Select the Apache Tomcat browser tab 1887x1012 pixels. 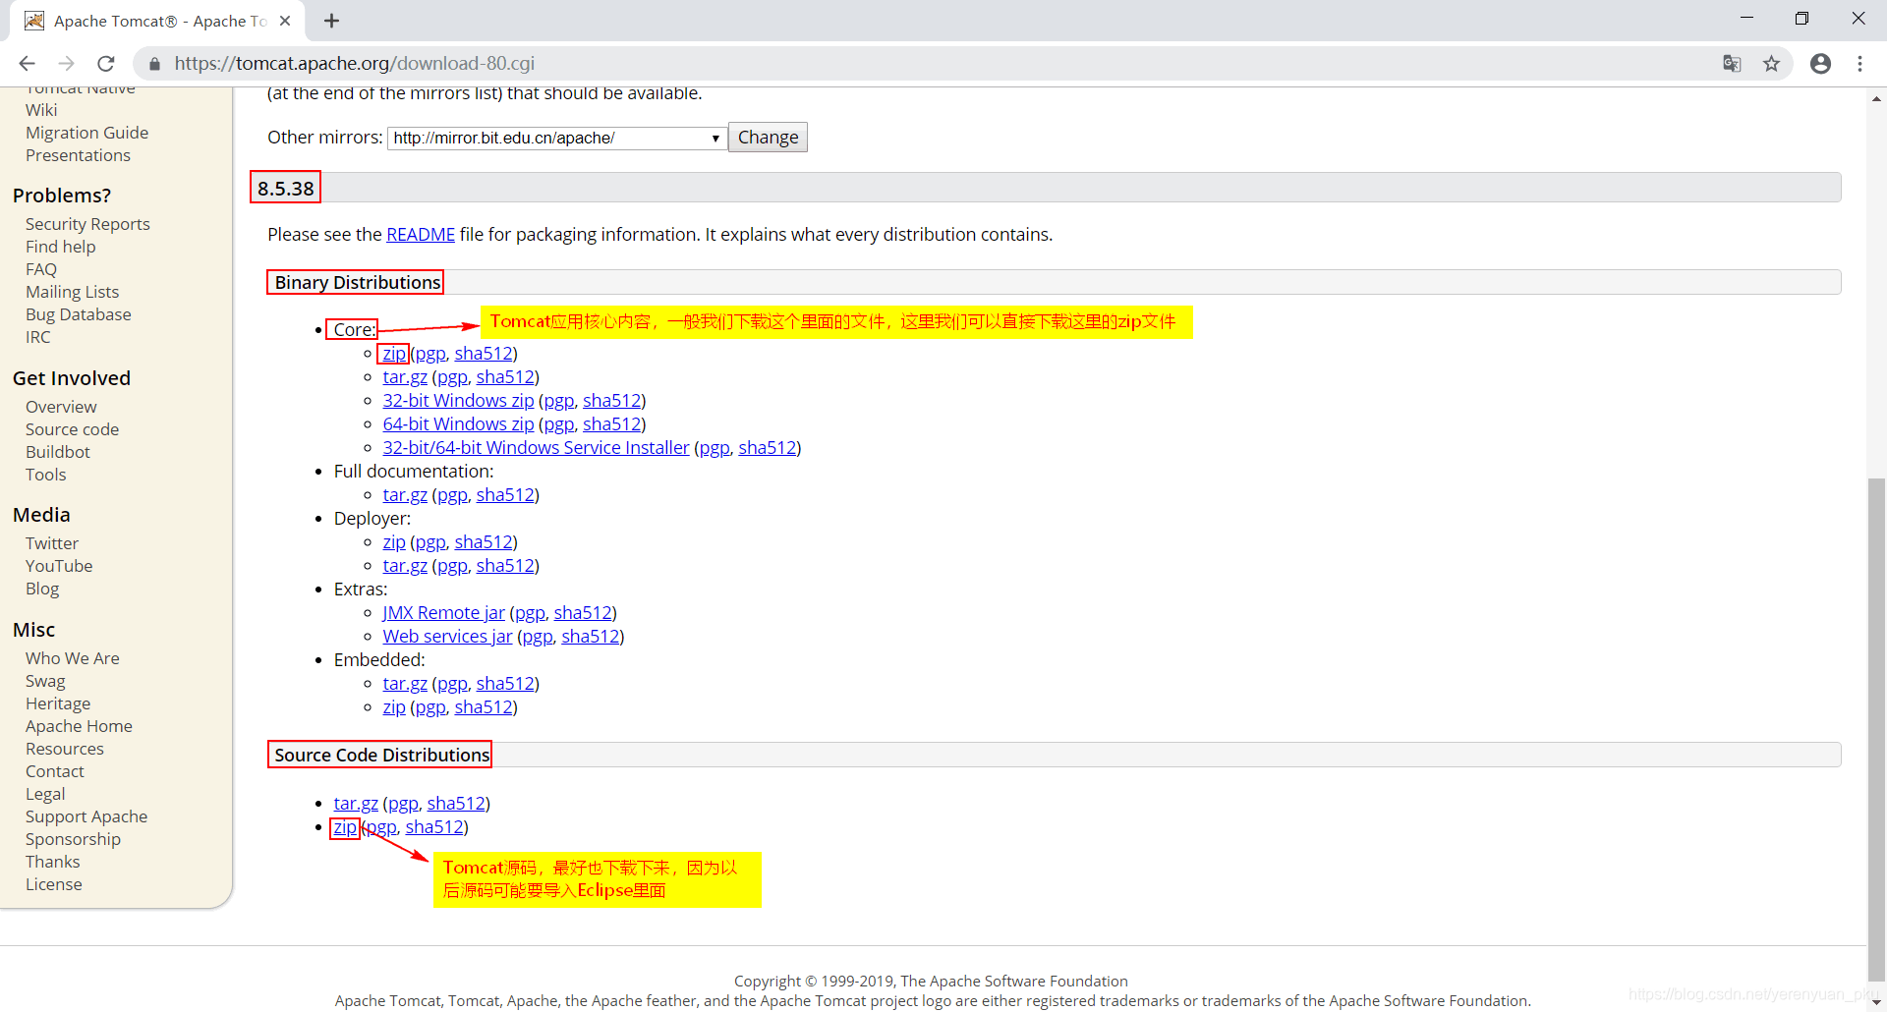pos(157,21)
